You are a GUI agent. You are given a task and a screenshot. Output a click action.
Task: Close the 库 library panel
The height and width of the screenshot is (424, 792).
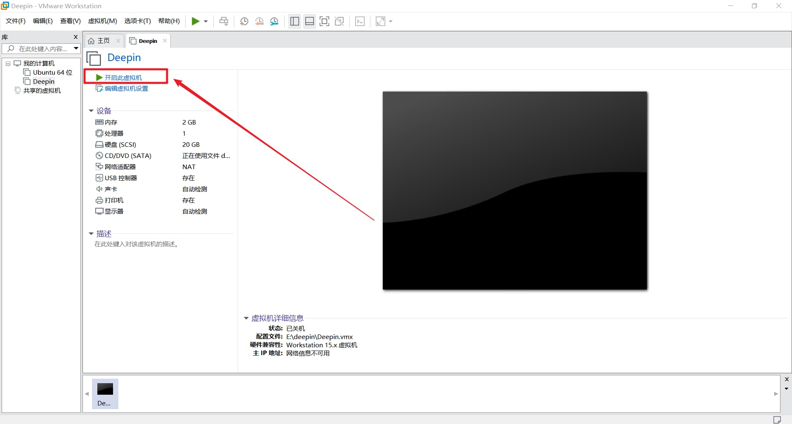click(x=75, y=37)
